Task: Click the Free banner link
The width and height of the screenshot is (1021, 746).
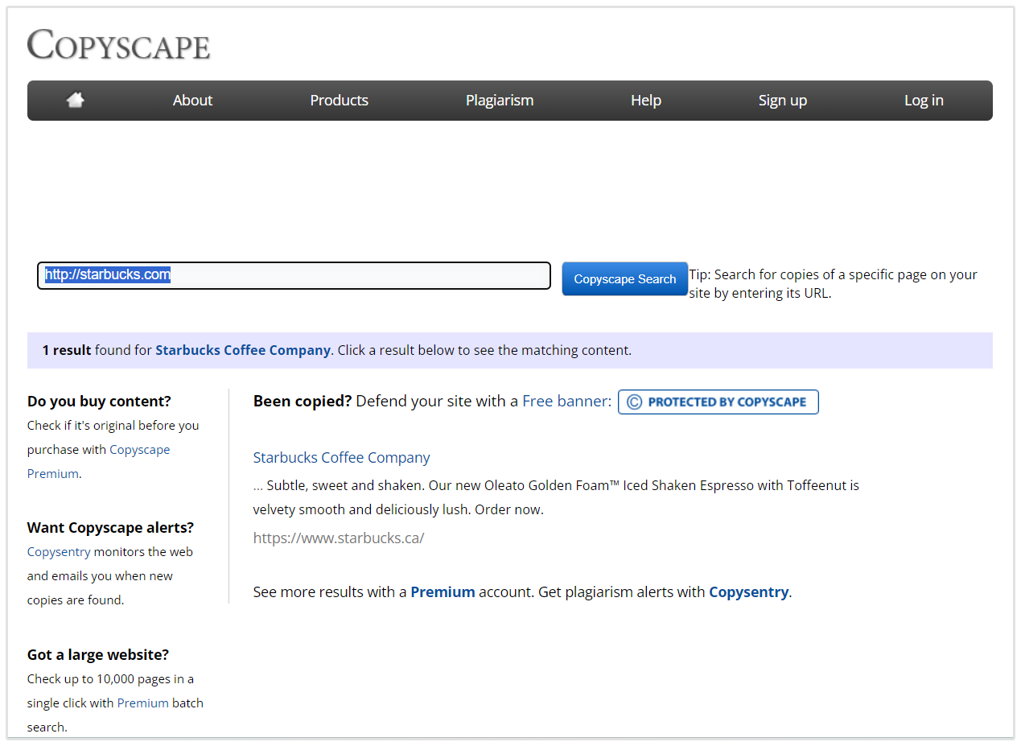Action: click(566, 401)
